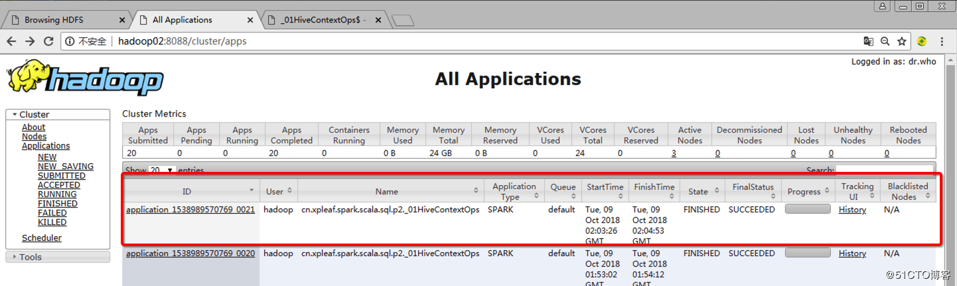Sort the table by ID column
Viewport: 957px width, 286px height.
(190, 191)
